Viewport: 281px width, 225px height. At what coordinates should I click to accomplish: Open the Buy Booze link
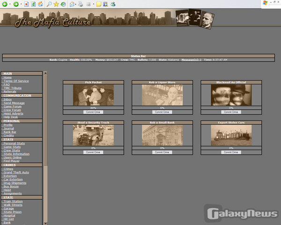(11, 187)
